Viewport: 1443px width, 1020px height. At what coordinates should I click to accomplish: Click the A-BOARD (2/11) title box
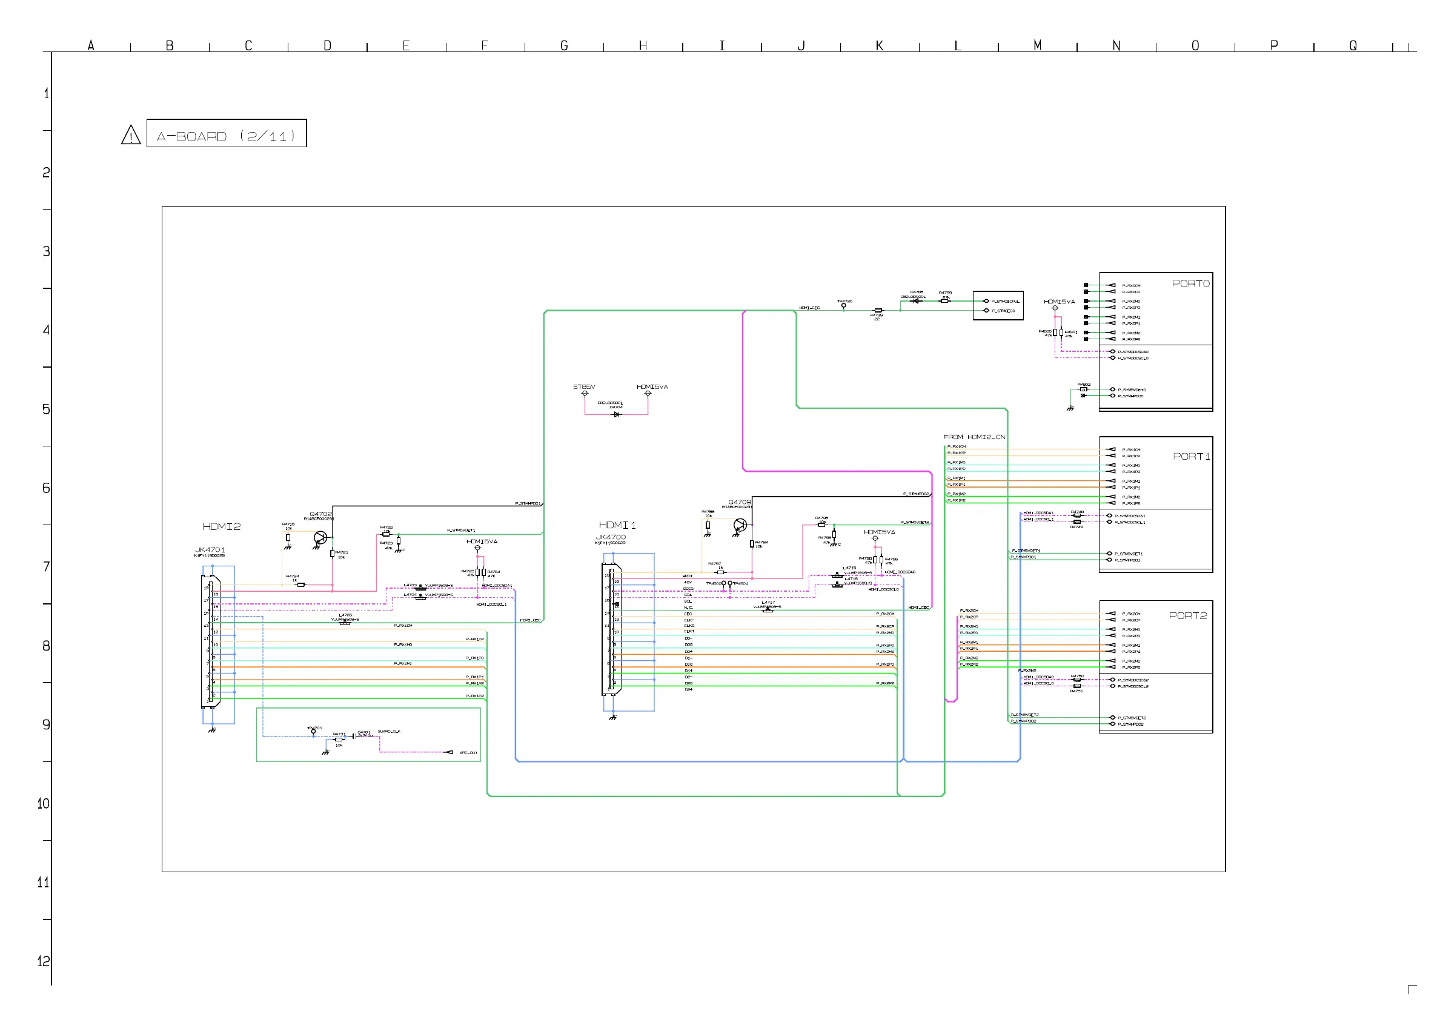point(226,134)
